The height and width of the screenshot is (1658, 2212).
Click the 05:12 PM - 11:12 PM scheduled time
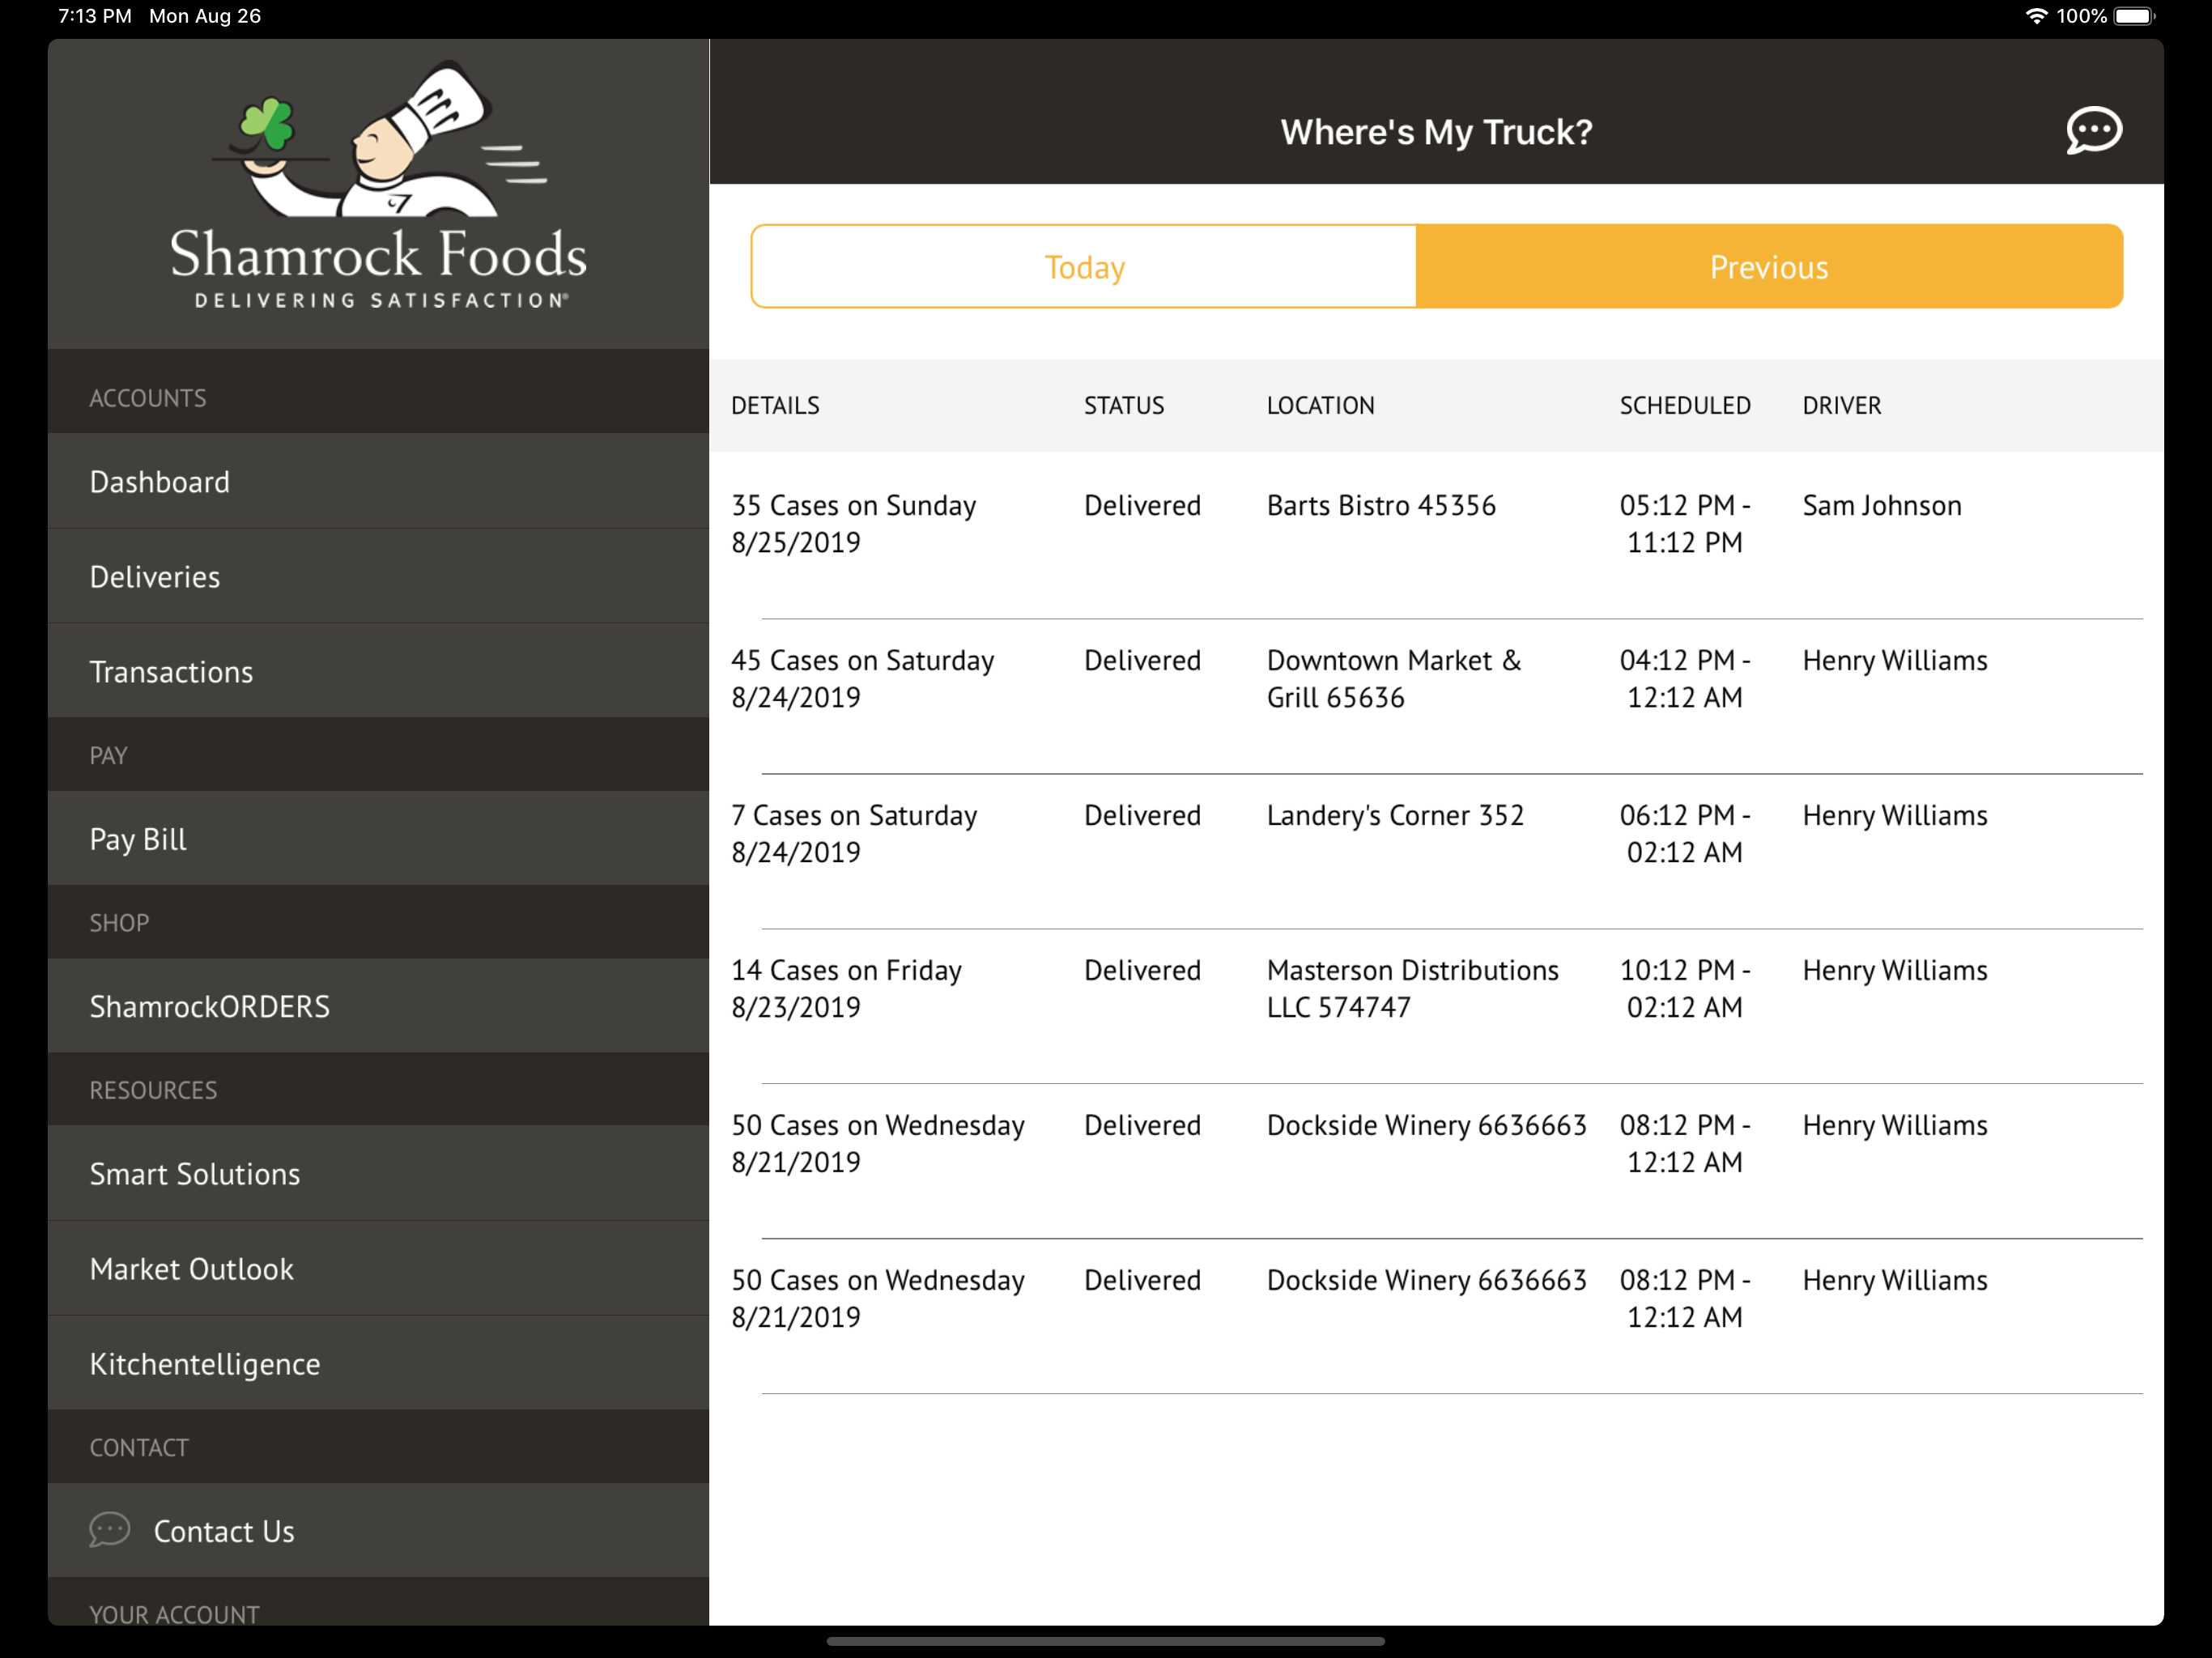point(1685,524)
